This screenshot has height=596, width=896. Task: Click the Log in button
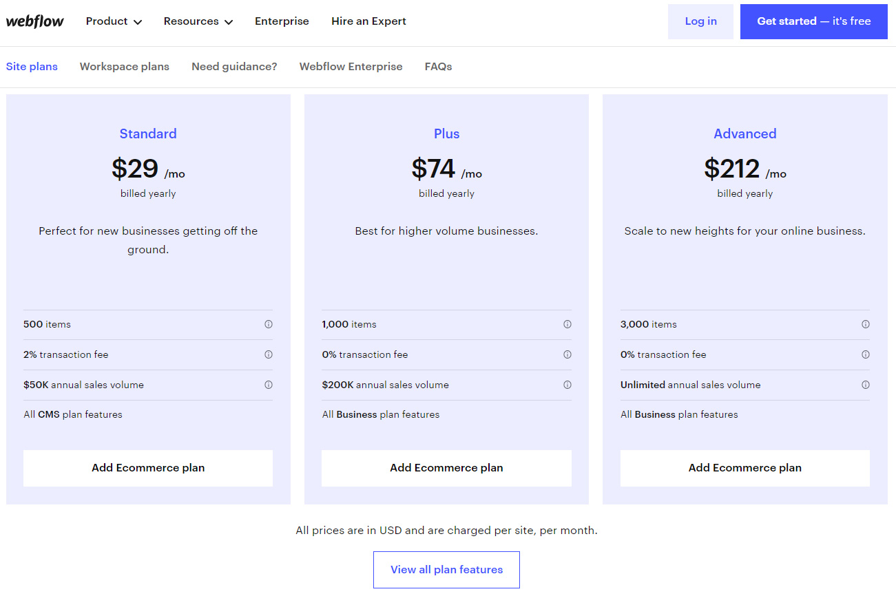pos(700,21)
